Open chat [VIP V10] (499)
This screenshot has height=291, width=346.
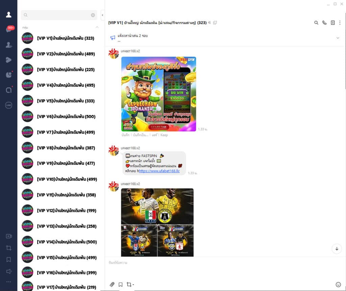click(60, 179)
